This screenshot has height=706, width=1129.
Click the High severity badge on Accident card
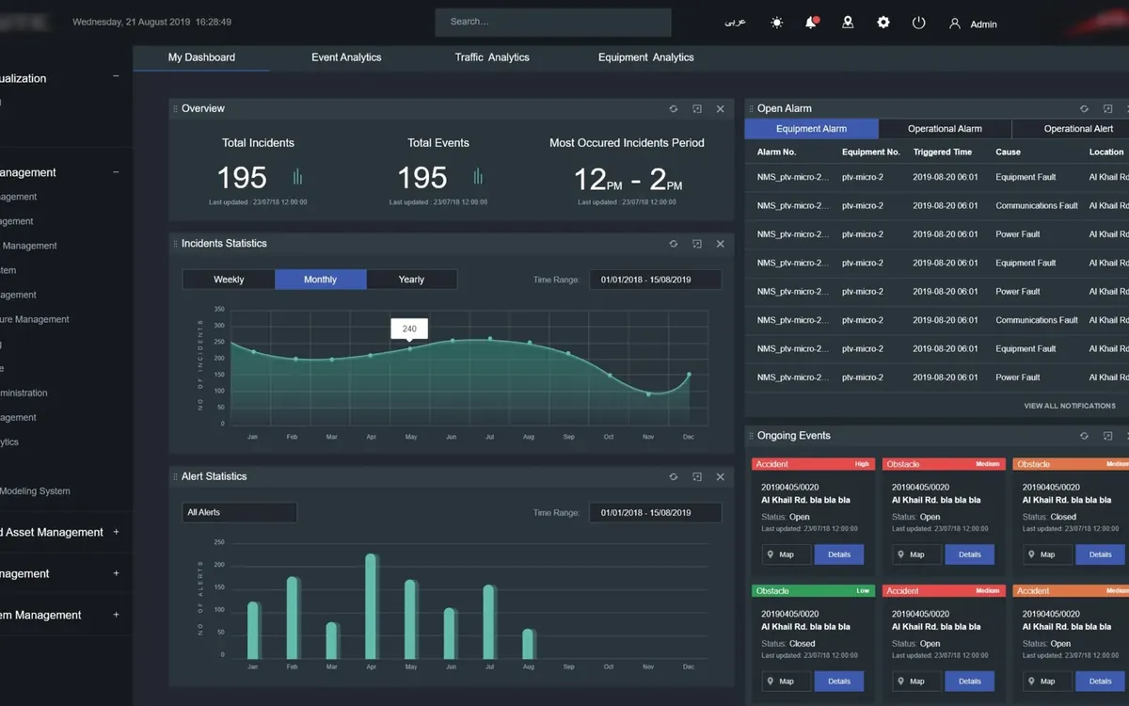tap(862, 464)
